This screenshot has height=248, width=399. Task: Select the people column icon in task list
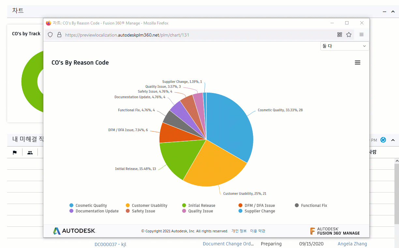pos(30,152)
